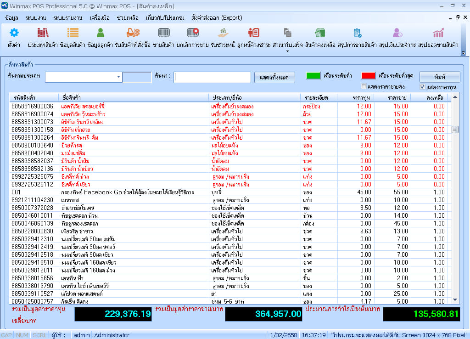Open สำเนาใบเสร็จ receipt copy icon
The image size is (470, 339).
tap(287, 33)
